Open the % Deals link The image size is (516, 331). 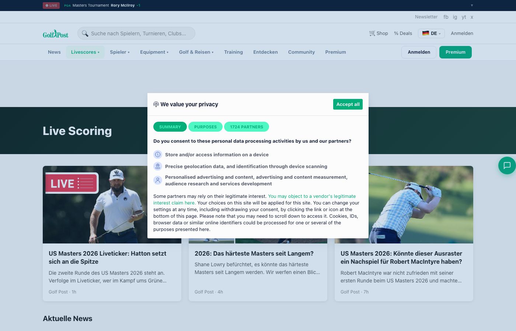pyautogui.click(x=403, y=33)
